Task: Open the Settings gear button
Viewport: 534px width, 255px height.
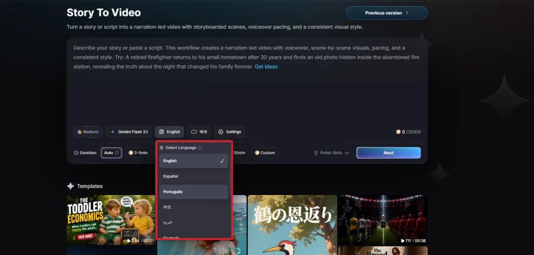Action: (x=229, y=132)
